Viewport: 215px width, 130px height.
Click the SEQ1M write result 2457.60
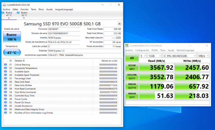pyautogui.click(x=192, y=67)
